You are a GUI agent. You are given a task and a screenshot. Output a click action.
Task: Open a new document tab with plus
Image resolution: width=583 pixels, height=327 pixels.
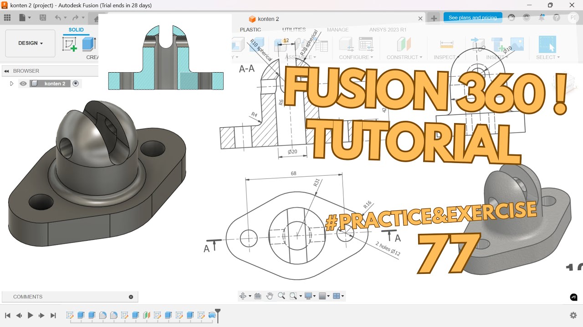click(x=434, y=18)
